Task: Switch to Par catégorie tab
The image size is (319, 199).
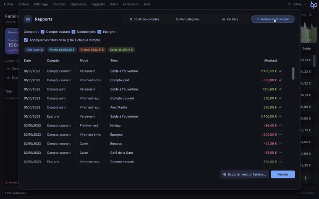Action: click(x=187, y=19)
